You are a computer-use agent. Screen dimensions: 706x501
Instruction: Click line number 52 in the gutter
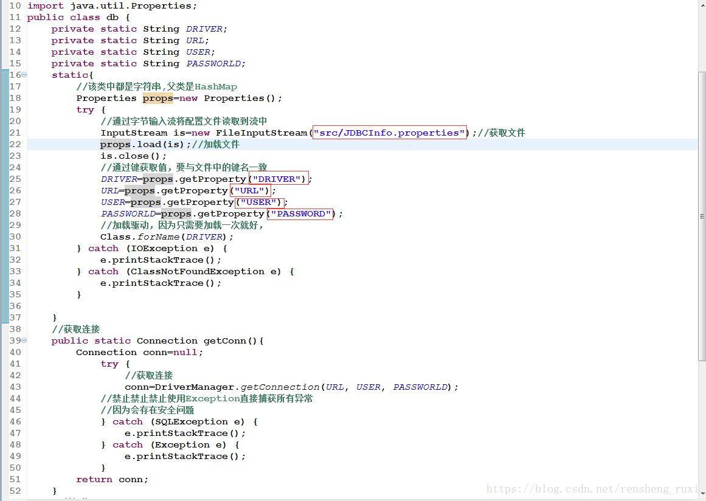click(15, 491)
